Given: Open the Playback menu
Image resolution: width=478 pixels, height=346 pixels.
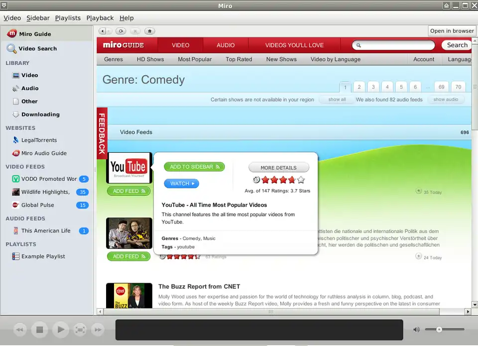Looking at the screenshot, I should 100,18.
